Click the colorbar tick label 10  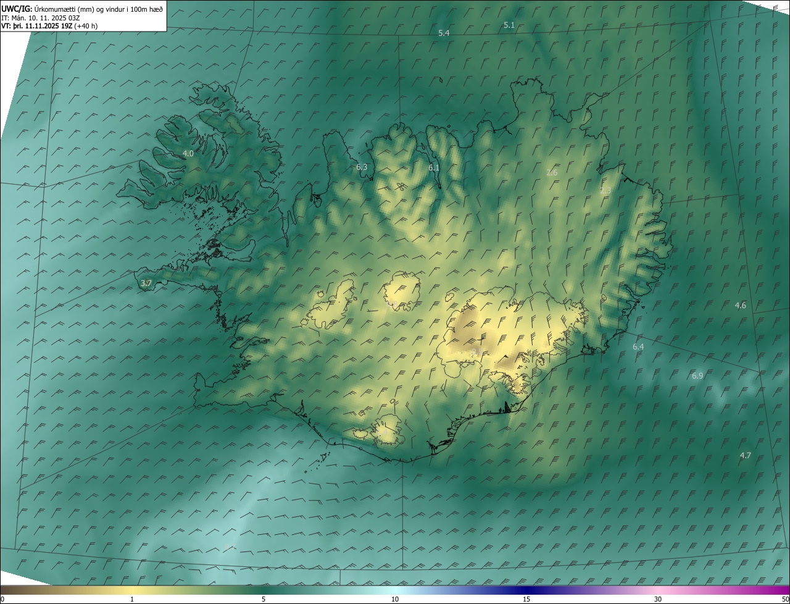[x=395, y=600]
